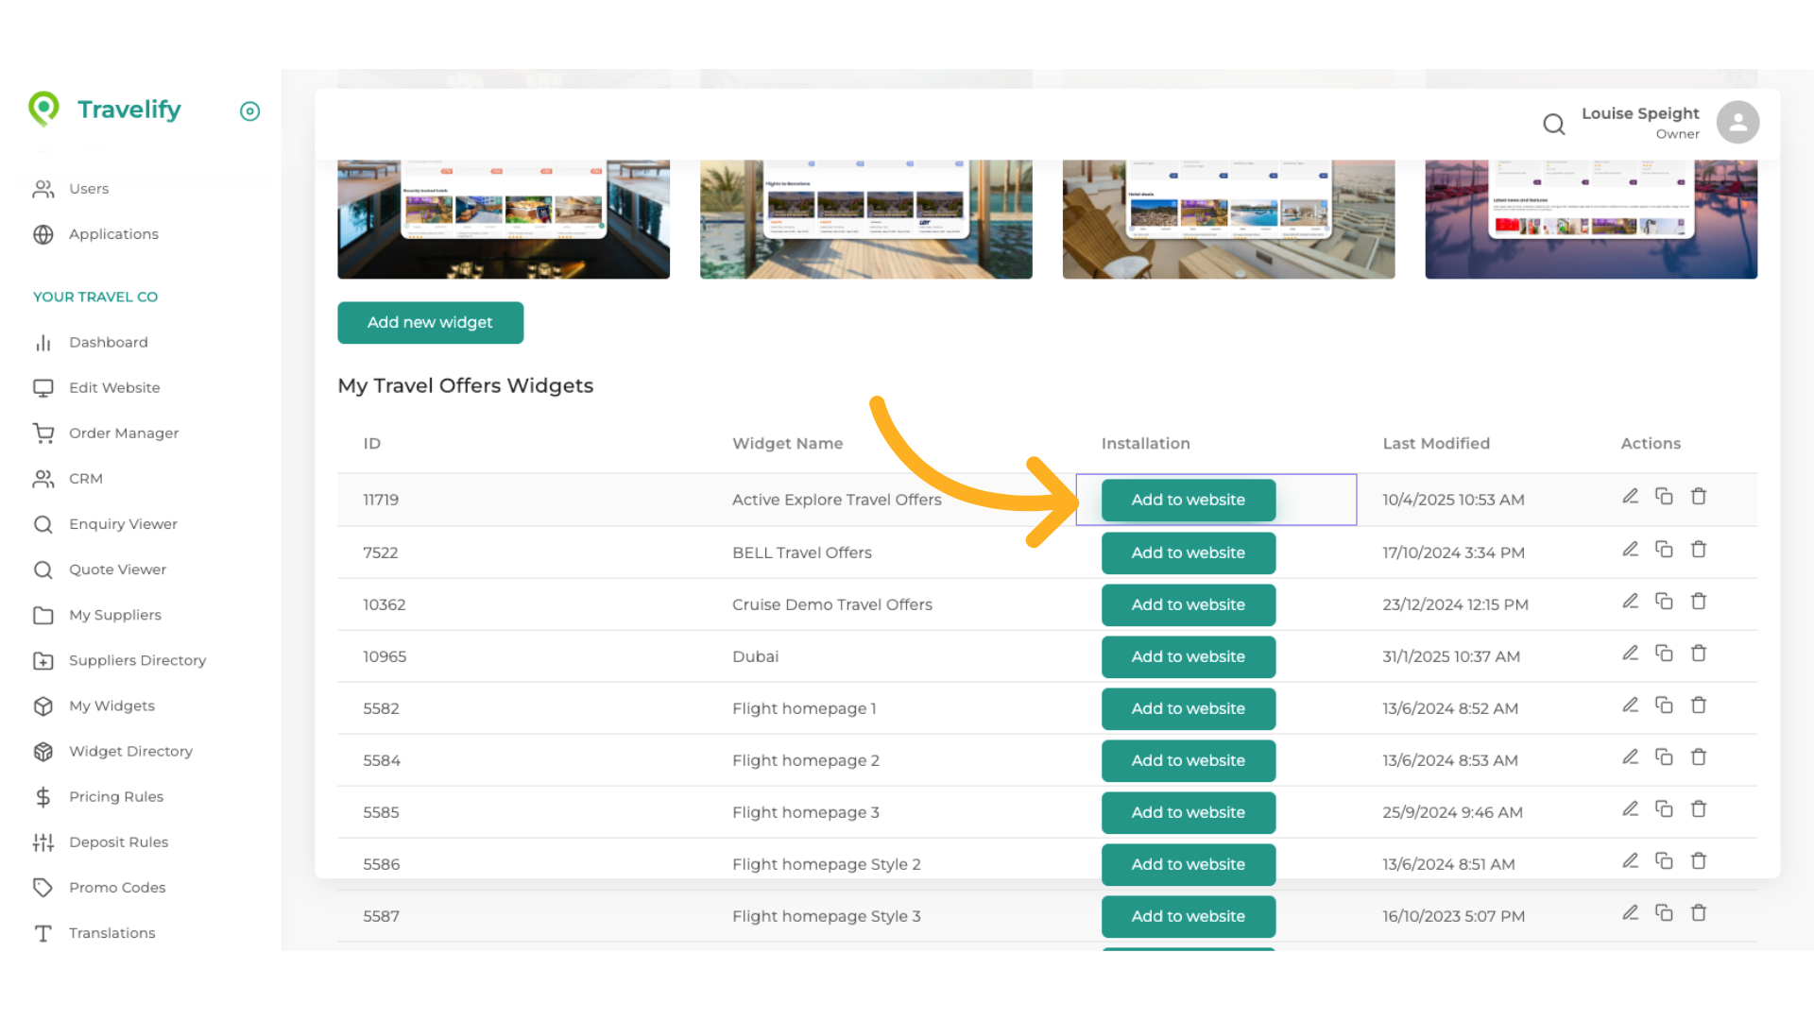This screenshot has width=1814, height=1020.
Task: Collapse the sidebar with the toggle button
Action: tap(249, 110)
